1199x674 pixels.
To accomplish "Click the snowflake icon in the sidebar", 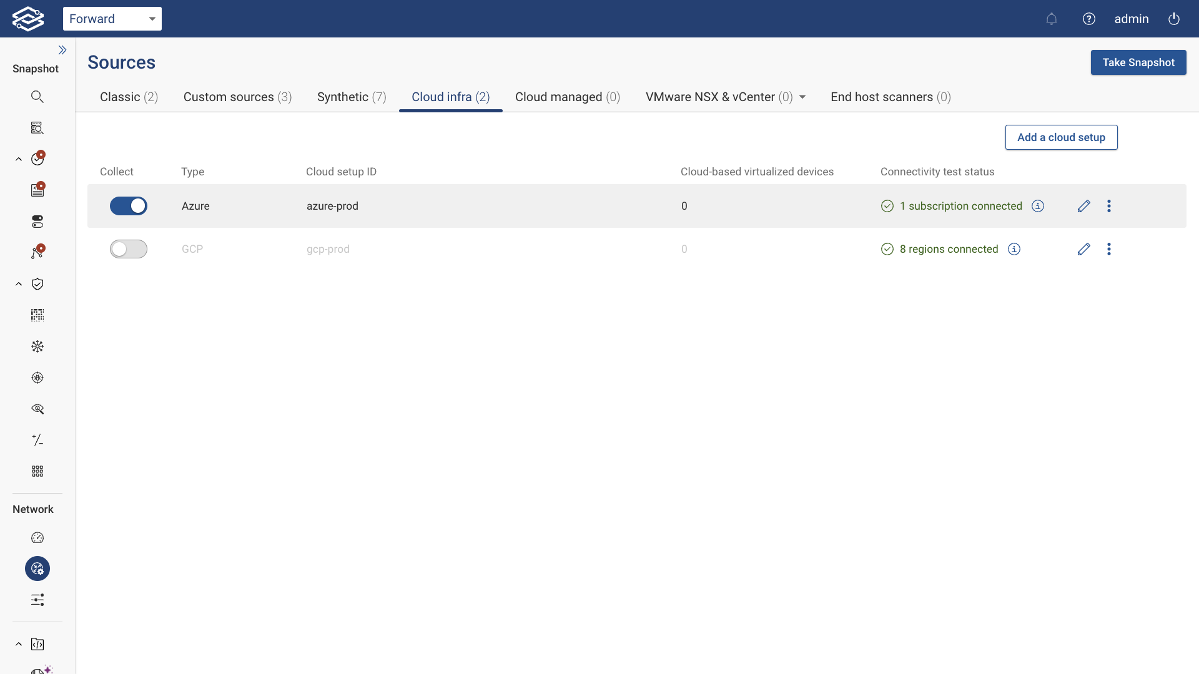I will [37, 346].
